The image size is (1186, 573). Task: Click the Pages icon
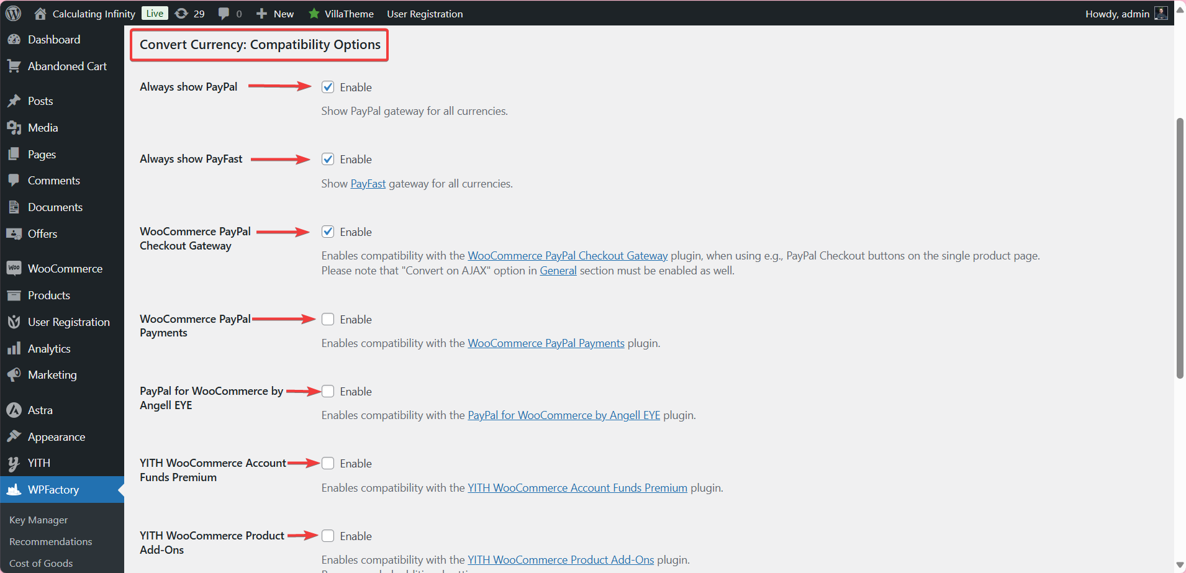14,154
